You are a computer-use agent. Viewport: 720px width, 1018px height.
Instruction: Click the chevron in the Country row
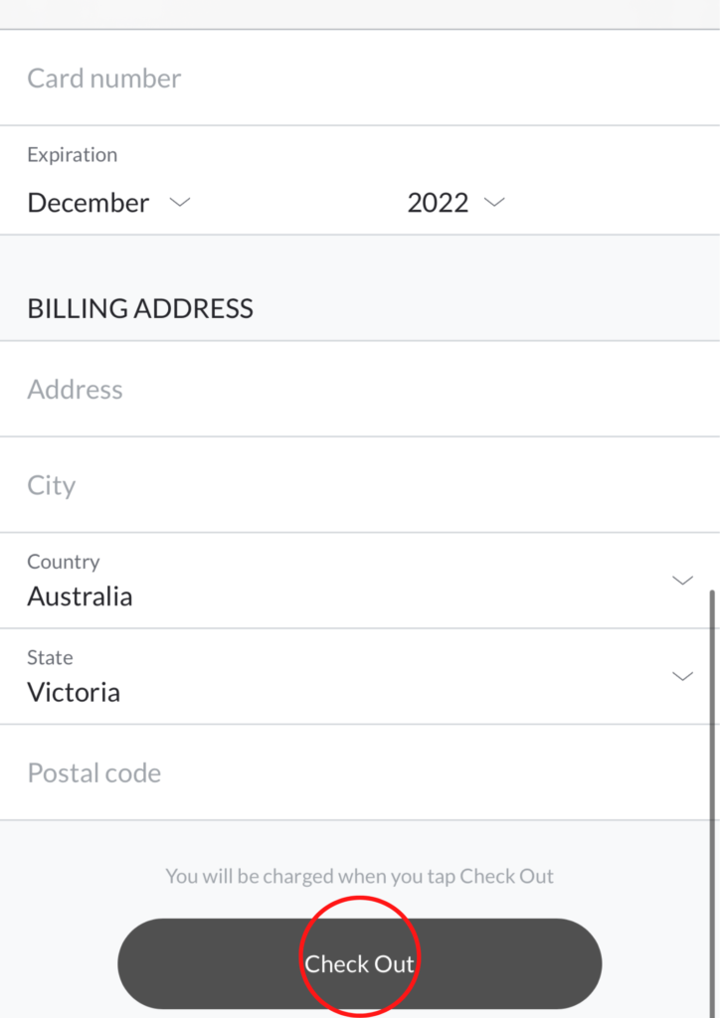(682, 581)
